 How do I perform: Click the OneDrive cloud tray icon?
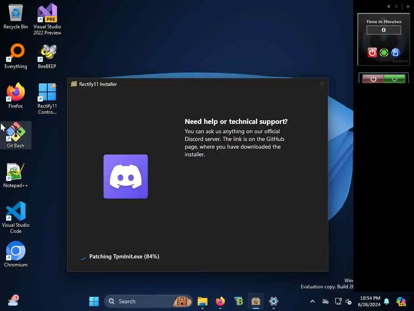tap(325, 301)
